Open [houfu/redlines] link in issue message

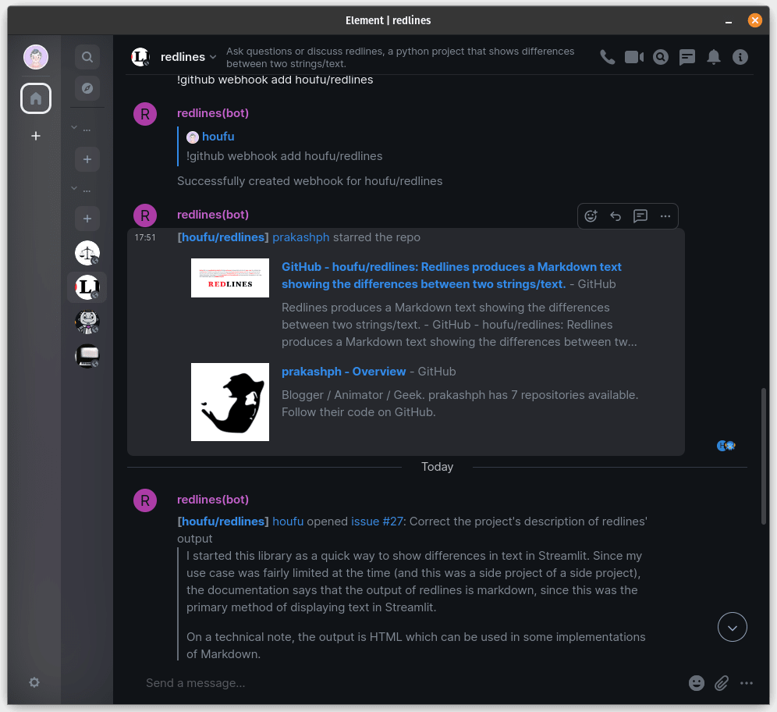click(x=223, y=522)
